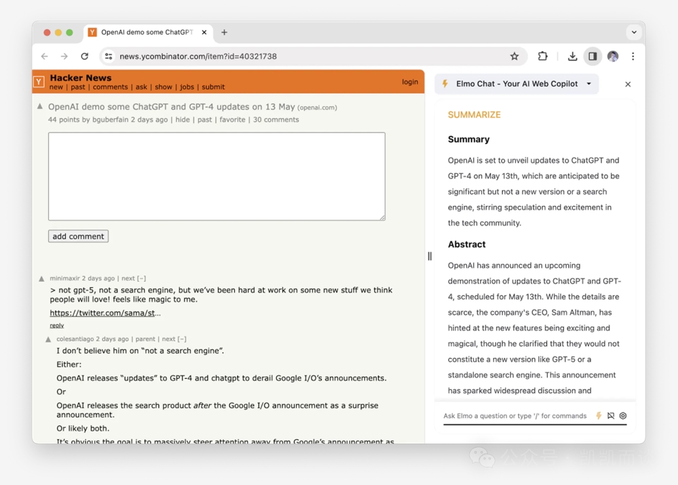Open comments in the header nav

111,87
